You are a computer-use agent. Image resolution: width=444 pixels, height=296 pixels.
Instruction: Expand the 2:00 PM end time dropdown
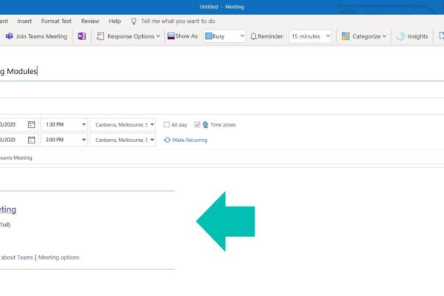(84, 140)
